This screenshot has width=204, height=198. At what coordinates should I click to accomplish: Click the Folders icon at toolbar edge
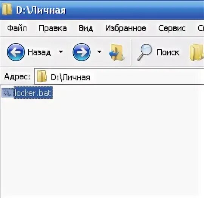pos(196,52)
